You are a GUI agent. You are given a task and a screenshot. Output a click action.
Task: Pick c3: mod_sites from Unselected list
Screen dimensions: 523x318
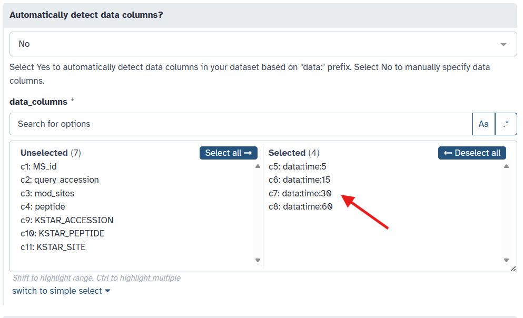(47, 193)
